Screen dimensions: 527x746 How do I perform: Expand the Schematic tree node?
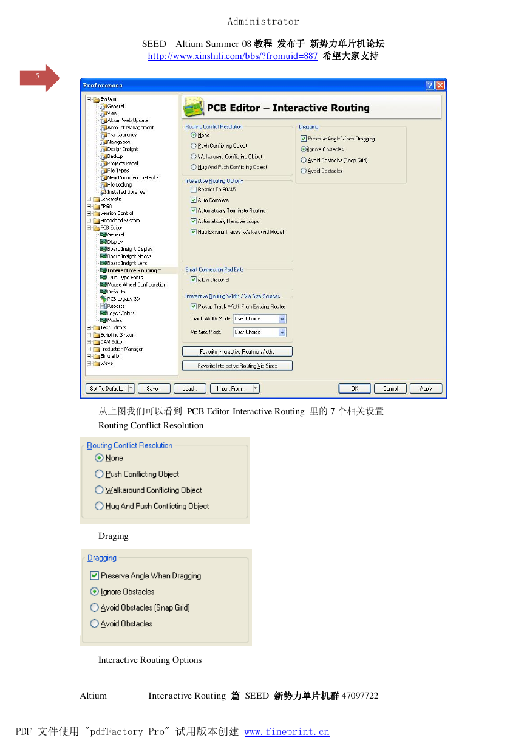click(89, 199)
